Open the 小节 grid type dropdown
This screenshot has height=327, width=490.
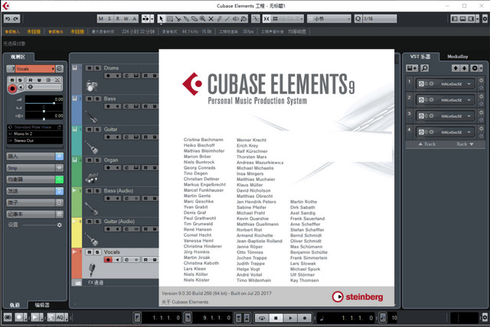(x=329, y=19)
